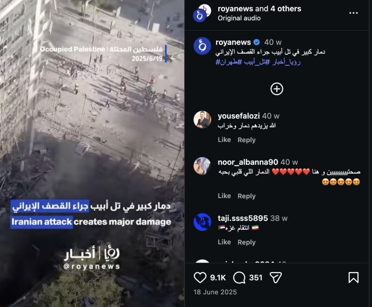Open taji.ssss5895's profile picture
372x307 pixels.
coord(202,222)
